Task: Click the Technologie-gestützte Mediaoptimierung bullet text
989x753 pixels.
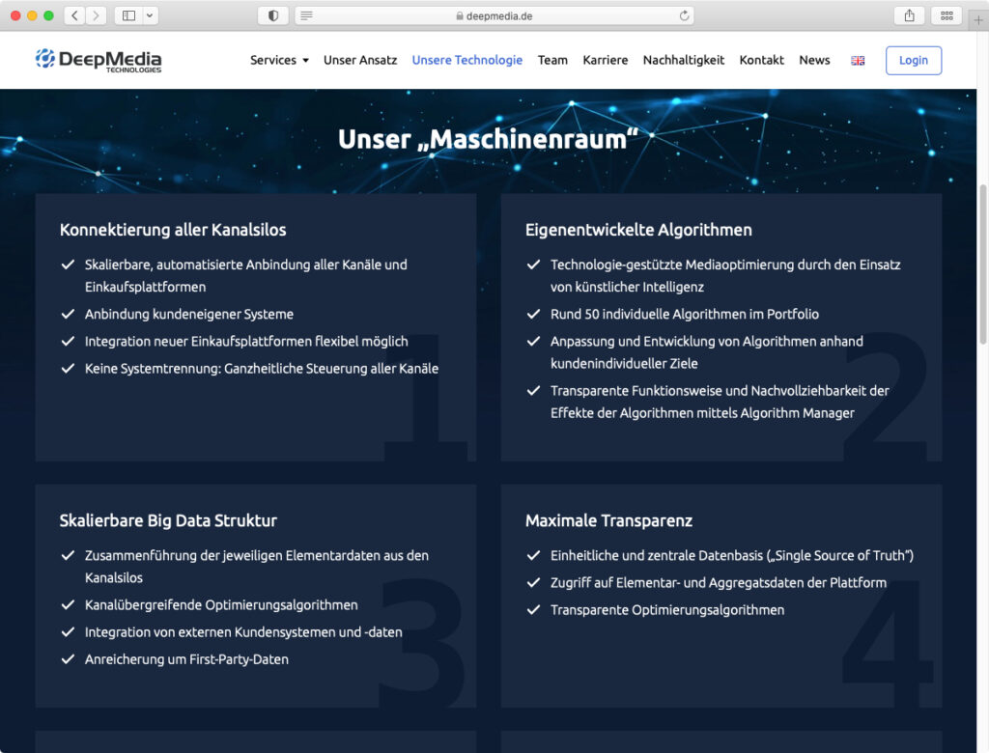Action: 725,275
